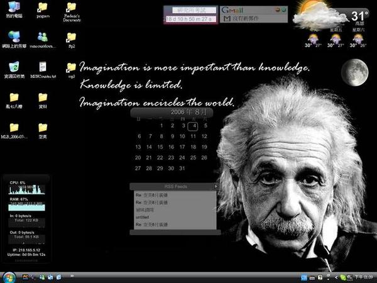Click the Gmail logo in the widget
The width and height of the screenshot is (377, 283).
coord(232,10)
